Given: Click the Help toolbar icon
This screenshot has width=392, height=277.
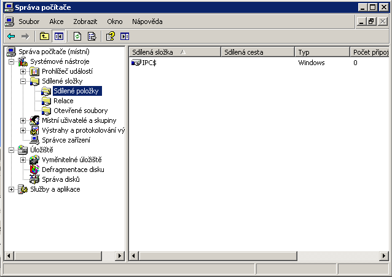Looking at the screenshot, I should coord(111,36).
